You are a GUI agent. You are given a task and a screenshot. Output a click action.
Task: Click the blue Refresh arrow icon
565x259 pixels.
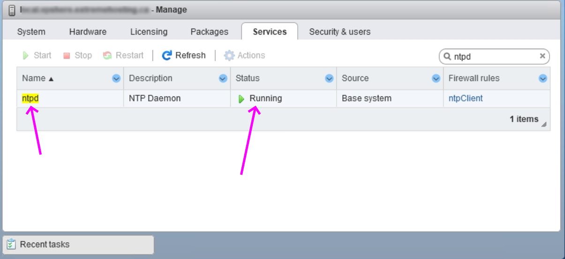(167, 56)
